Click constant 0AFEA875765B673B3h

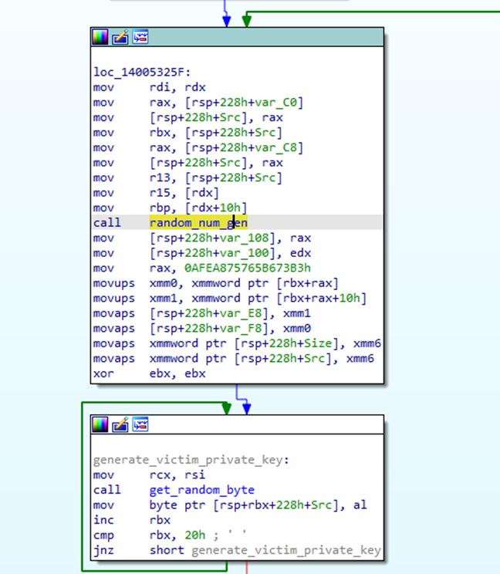[x=248, y=268]
